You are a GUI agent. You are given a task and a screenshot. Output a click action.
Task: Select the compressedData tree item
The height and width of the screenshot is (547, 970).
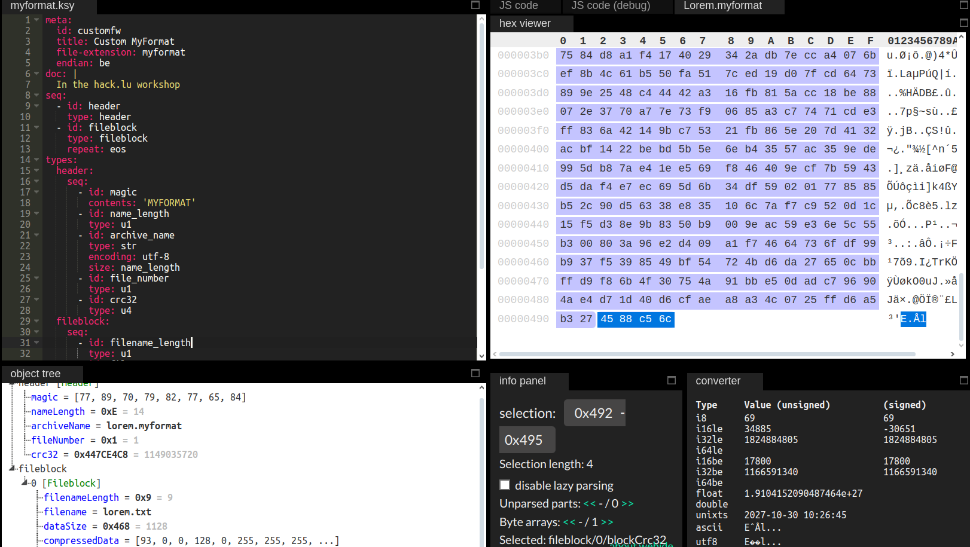coord(191,540)
